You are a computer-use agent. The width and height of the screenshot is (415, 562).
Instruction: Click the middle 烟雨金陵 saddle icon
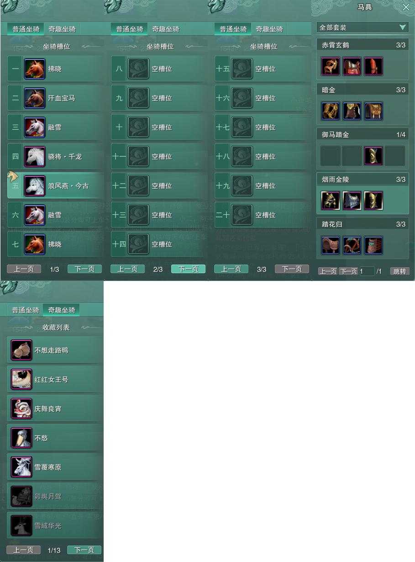click(x=352, y=201)
